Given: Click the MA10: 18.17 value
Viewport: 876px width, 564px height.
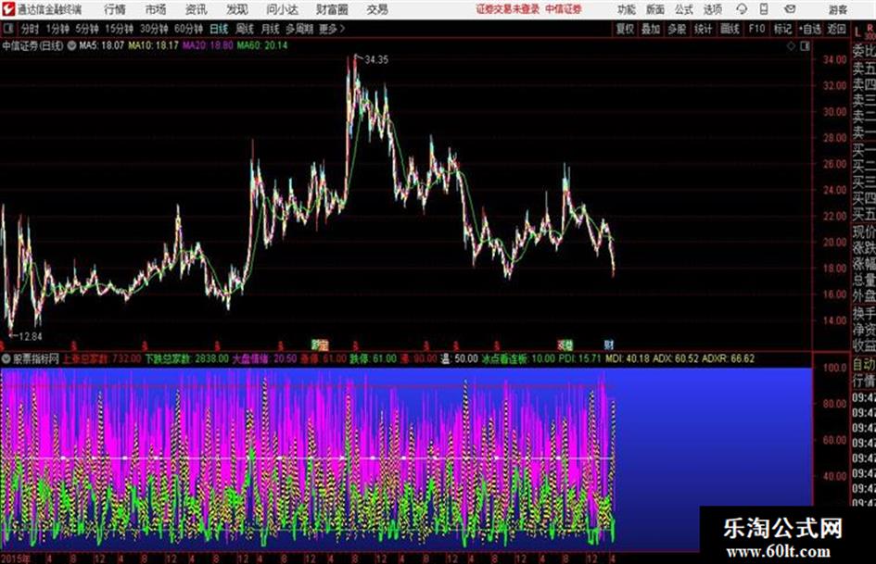Looking at the screenshot, I should tap(153, 45).
